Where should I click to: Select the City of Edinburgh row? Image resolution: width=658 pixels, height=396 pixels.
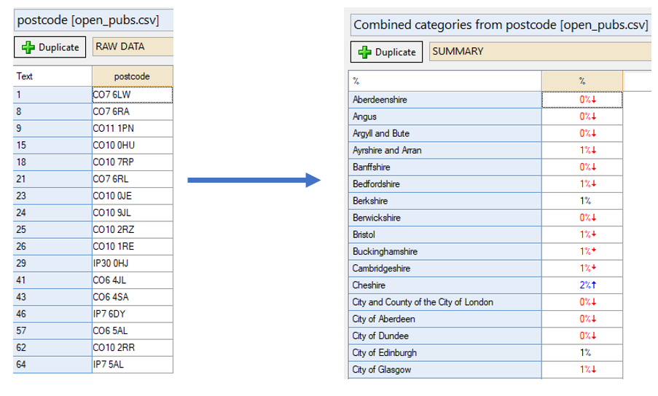(x=485, y=353)
